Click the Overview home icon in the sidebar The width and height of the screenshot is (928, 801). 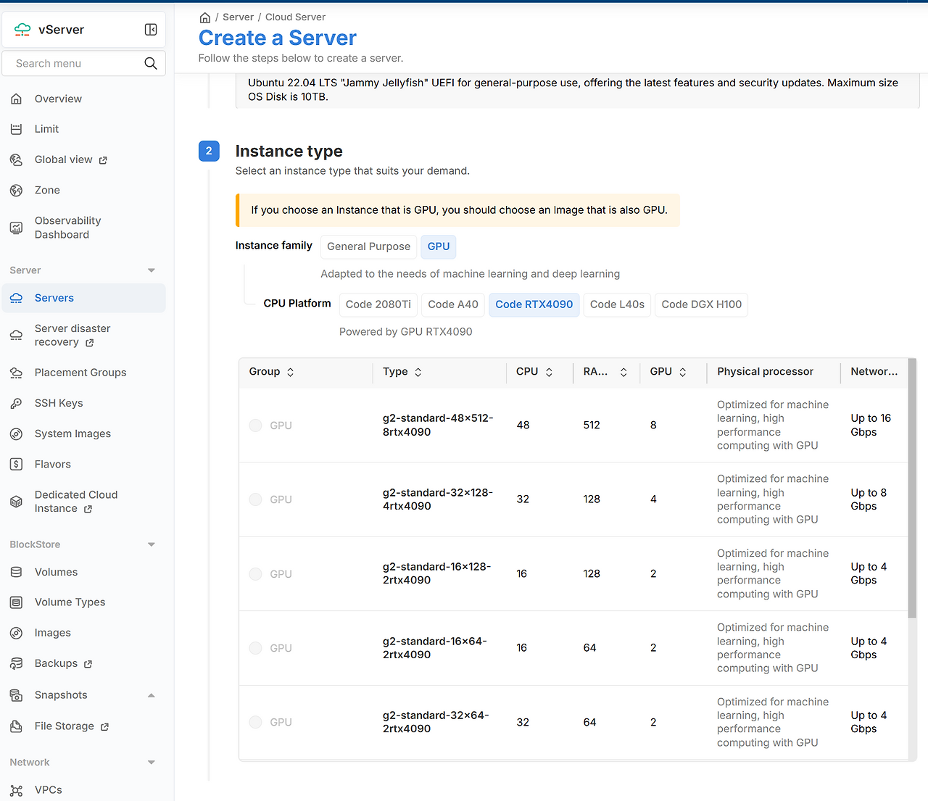pos(16,99)
